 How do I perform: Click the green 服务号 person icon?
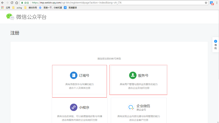133,75
